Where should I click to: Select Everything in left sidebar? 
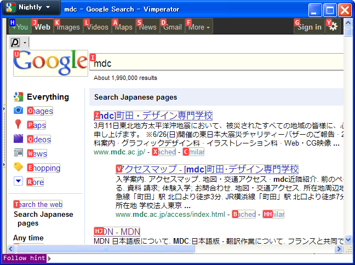click(48, 97)
